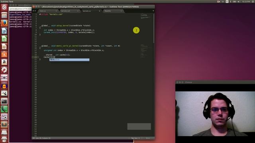Place cursor in monti_carlo_pi_kernel function name
Viewport: 255px width, 143px height.
(x=67, y=46)
